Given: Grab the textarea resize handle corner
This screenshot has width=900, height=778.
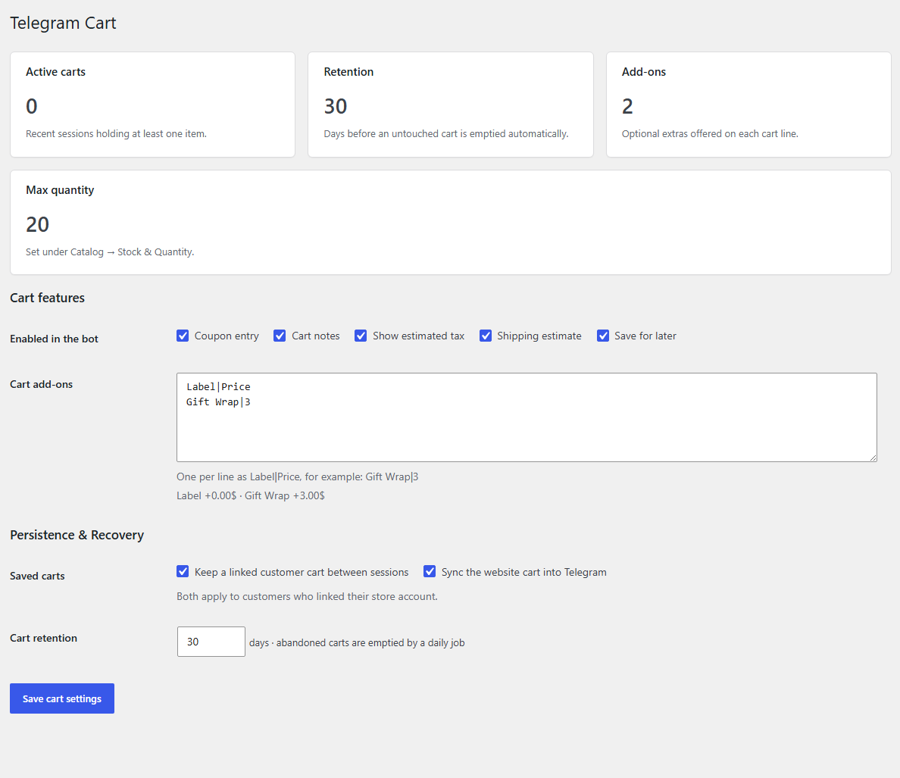Looking at the screenshot, I should [873, 458].
